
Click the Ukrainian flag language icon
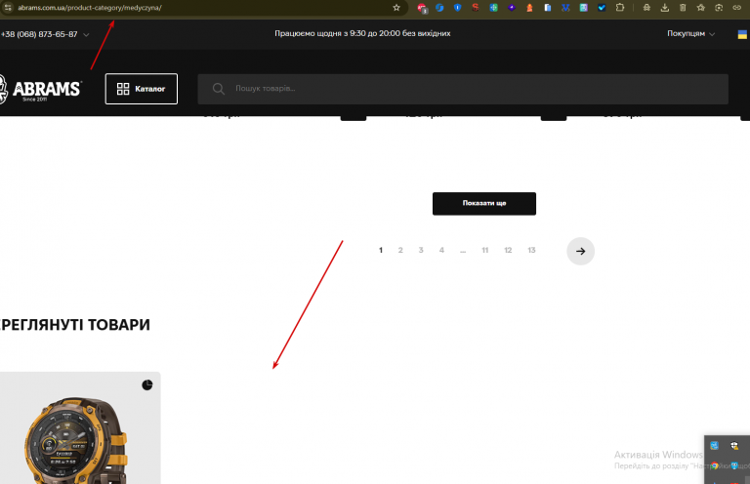[x=742, y=34]
